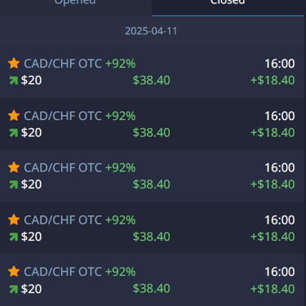The width and height of the screenshot is (306, 306).
Task: Open first trade's CAD/CHF OTC label
Action: pyautogui.click(x=63, y=64)
